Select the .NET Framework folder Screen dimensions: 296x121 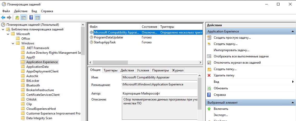(38, 48)
